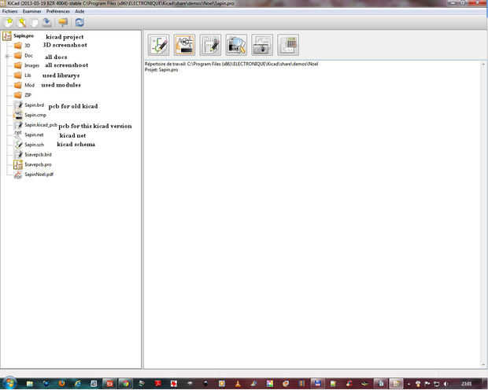Image resolution: width=488 pixels, height=390 pixels.
Task: Open Google Chrome from the taskbar
Action: point(125,384)
